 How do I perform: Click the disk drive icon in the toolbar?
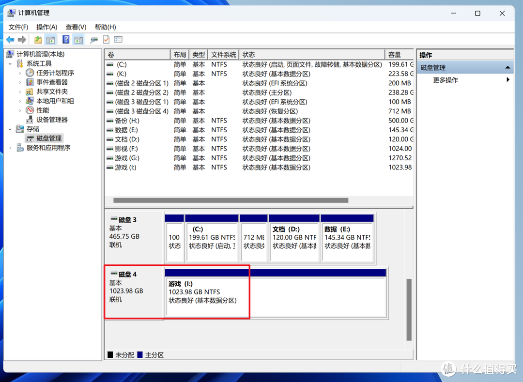coord(94,40)
